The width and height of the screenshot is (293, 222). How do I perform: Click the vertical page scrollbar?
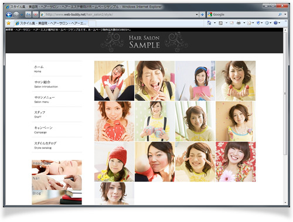[285, 117]
